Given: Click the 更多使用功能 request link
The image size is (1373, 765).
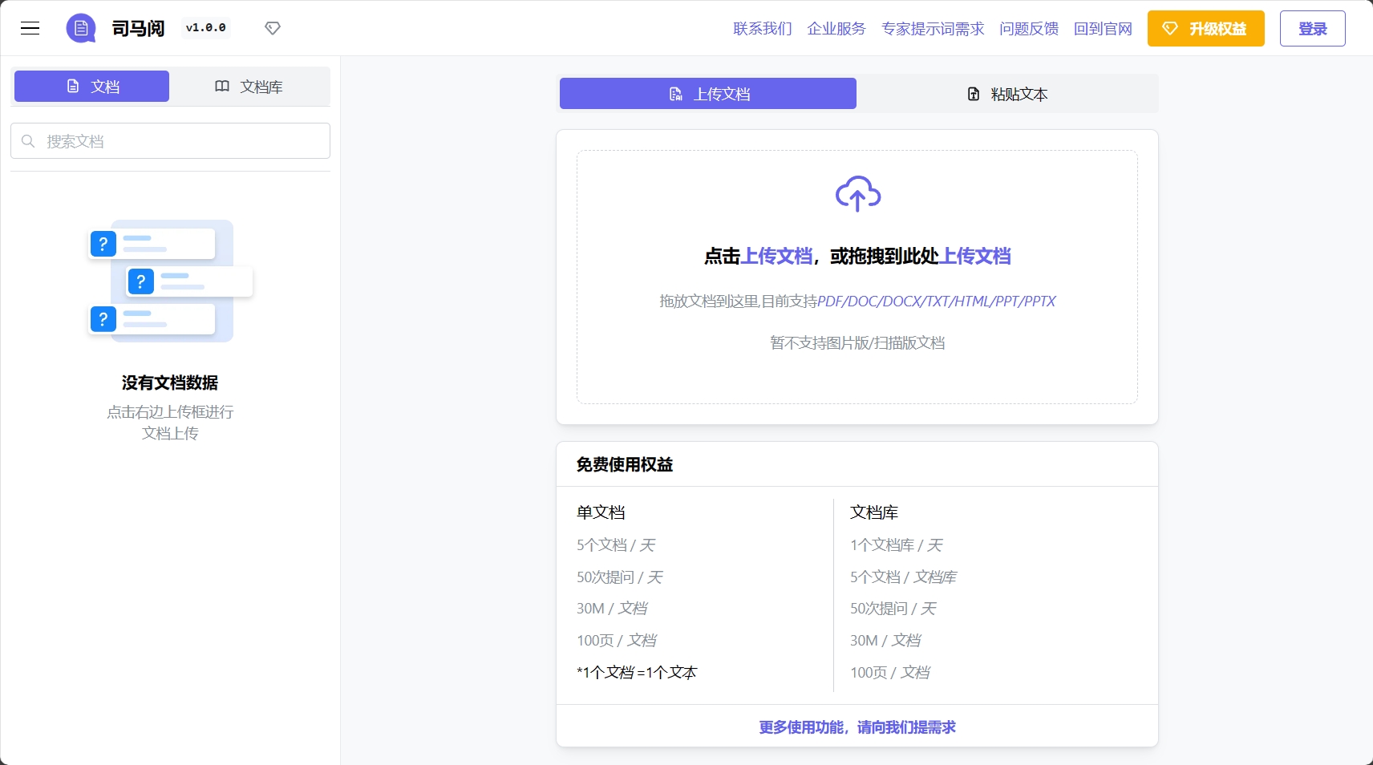Looking at the screenshot, I should [x=857, y=727].
